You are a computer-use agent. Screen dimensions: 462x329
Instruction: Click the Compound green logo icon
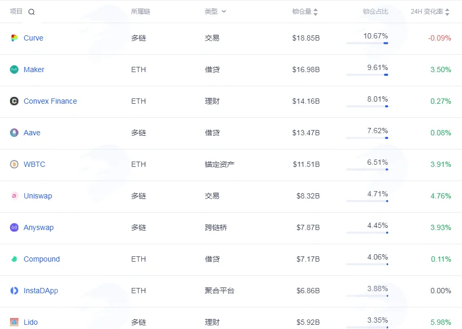[14, 259]
